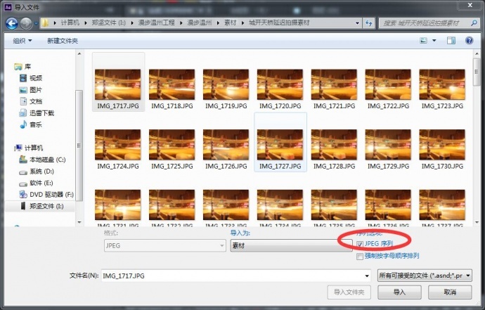Open the Help question mark icon
The height and width of the screenshot is (310, 485).
(470, 41)
